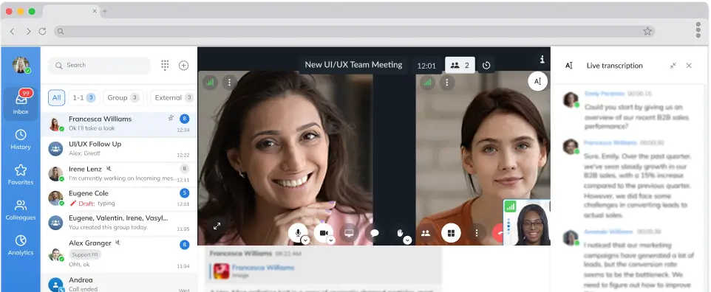The image size is (711, 292).
Task: Reload the browser page
Action: tap(43, 31)
